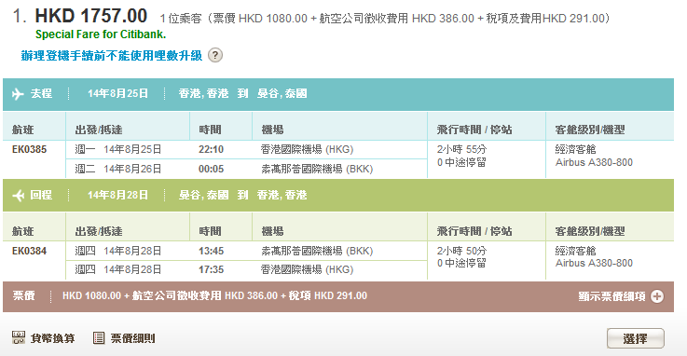This screenshot has height=356, width=687.
Task: Click fare breakdown text in brown 票價 bar
Action: coord(214,296)
